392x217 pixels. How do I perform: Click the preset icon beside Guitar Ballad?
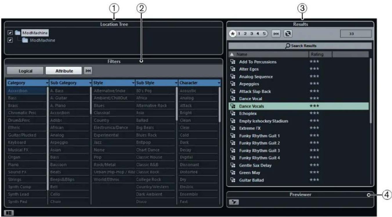pyautogui.click(x=232, y=180)
